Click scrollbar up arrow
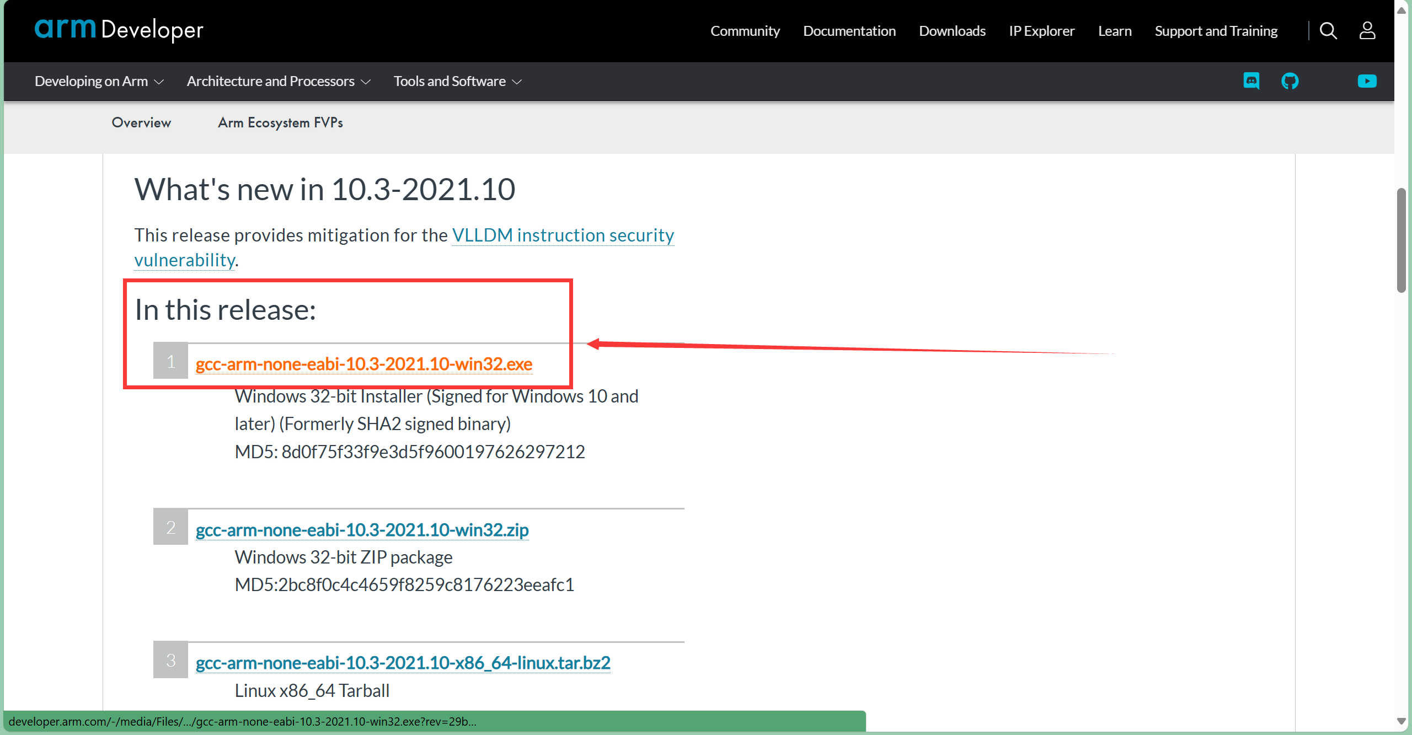 pyautogui.click(x=1401, y=10)
